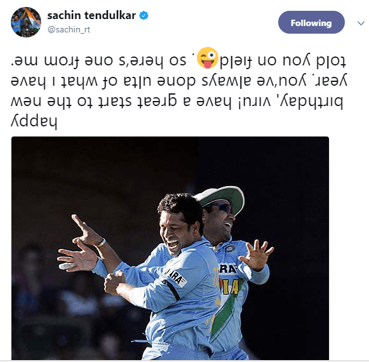Open the attached cricket celebration photo
This screenshot has width=369, height=362.
170,248
